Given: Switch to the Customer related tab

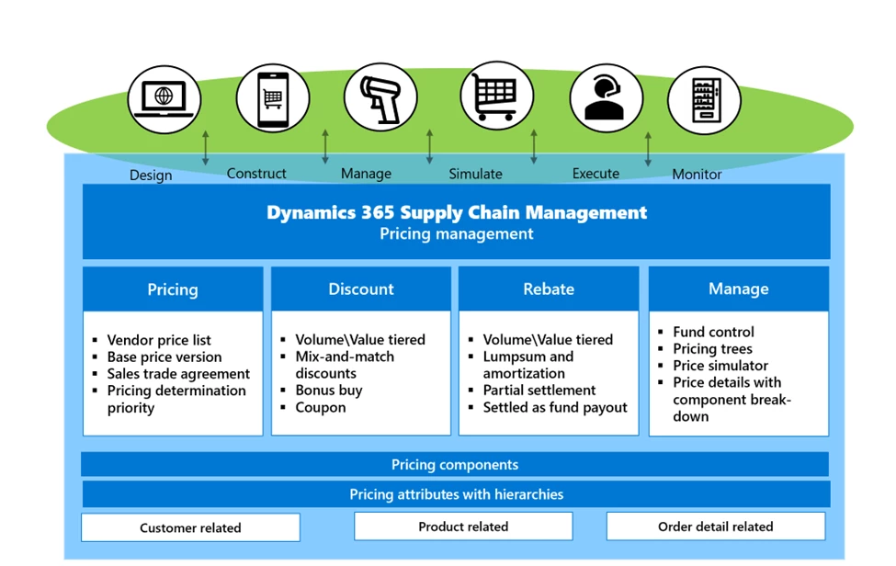Looking at the screenshot, I should (190, 527).
